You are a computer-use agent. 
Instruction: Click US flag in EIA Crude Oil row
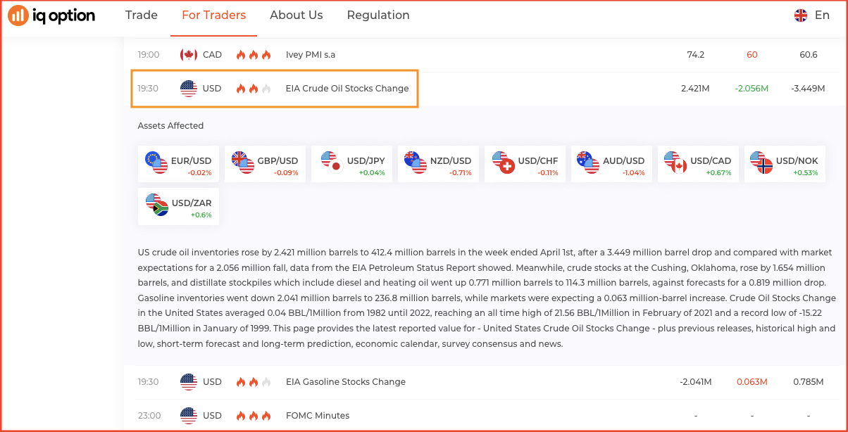pos(188,89)
